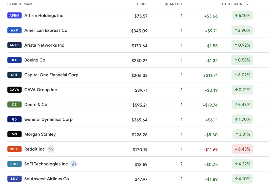Click the 5.10% gain badge
269x189 pixels.
click(x=242, y=16)
